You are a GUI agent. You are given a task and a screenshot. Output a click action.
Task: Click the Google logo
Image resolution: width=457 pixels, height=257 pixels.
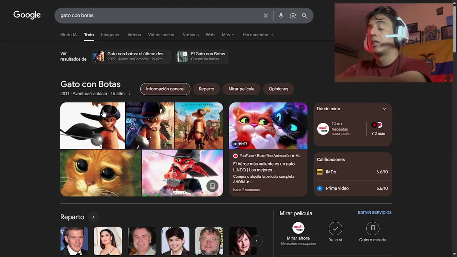pyautogui.click(x=27, y=15)
